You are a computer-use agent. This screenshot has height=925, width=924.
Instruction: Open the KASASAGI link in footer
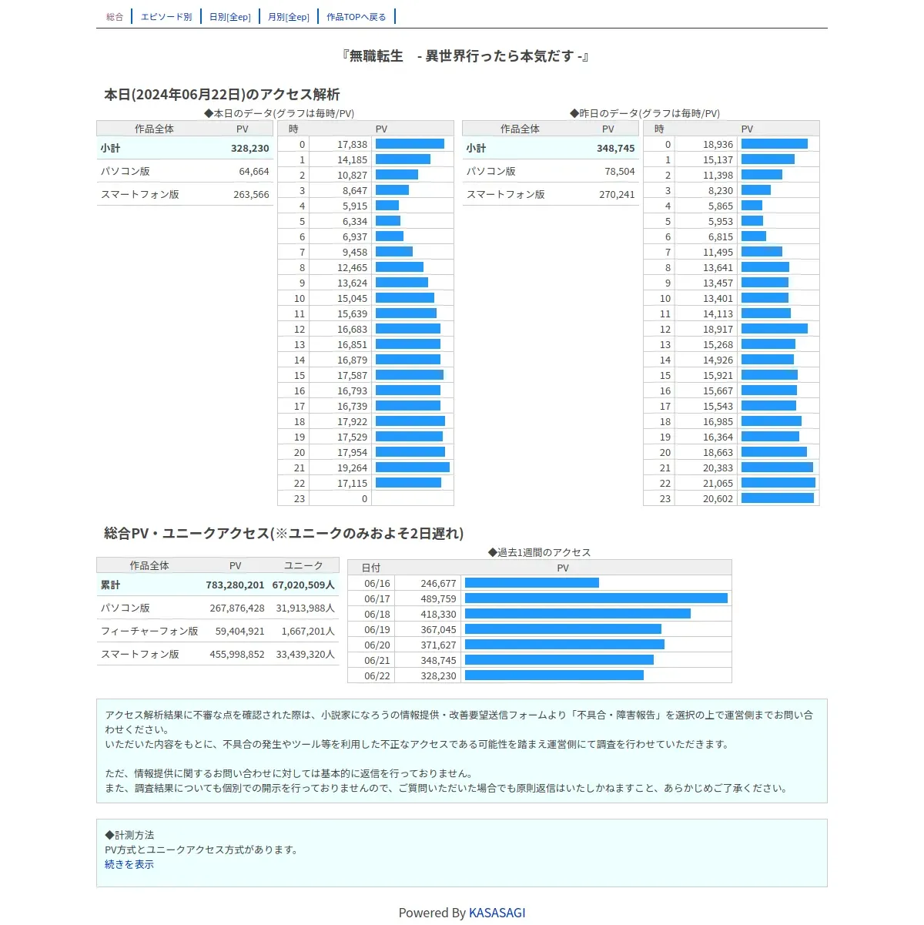click(x=497, y=913)
